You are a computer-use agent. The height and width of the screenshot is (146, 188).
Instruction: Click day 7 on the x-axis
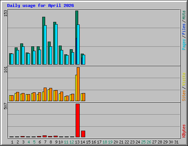pos(45,142)
